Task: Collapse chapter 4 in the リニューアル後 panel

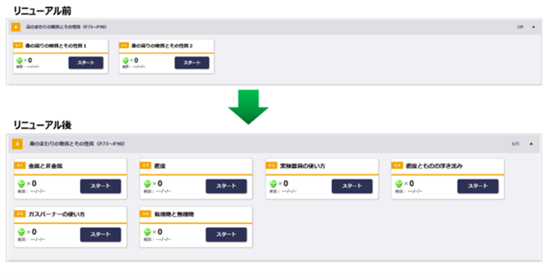Action: pos(531,144)
